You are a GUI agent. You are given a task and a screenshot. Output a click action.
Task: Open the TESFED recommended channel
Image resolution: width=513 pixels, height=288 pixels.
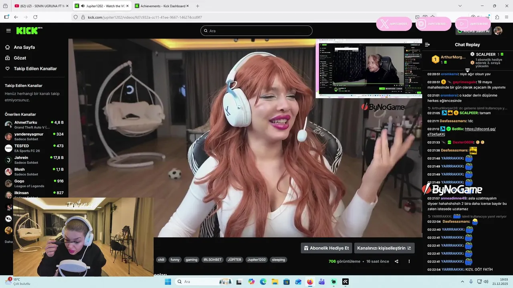pos(34,148)
